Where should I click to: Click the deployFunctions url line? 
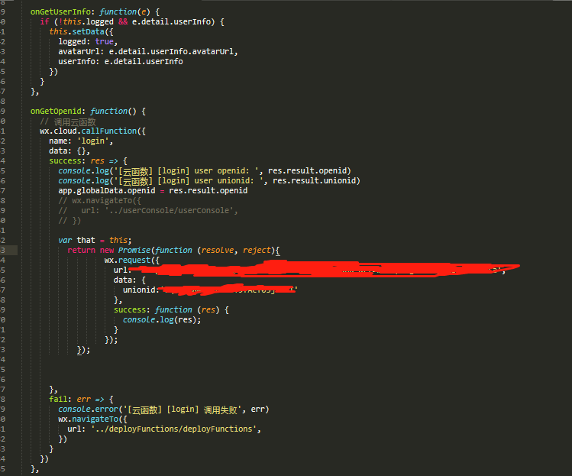coord(164,429)
